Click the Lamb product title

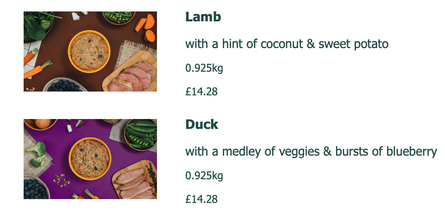click(x=203, y=17)
